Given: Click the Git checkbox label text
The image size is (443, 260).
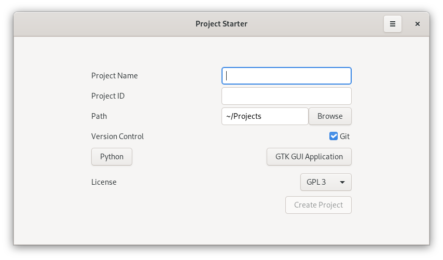Looking at the screenshot, I should point(345,136).
